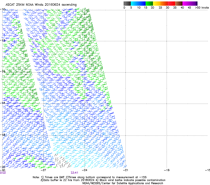Click the 'Times are GMT' note line
Image resolution: width=210 pixels, height=185 pixels.
(x=90, y=177)
